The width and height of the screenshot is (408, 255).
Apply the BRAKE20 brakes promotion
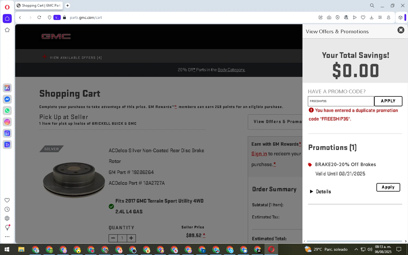(x=388, y=187)
